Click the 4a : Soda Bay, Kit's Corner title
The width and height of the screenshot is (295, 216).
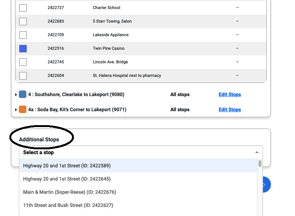pyautogui.click(x=77, y=110)
